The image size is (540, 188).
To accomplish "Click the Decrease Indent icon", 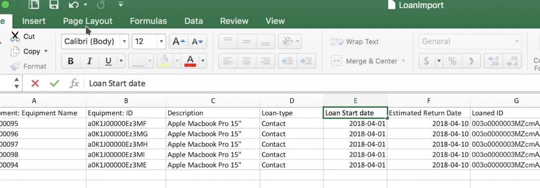I will [287, 61].
